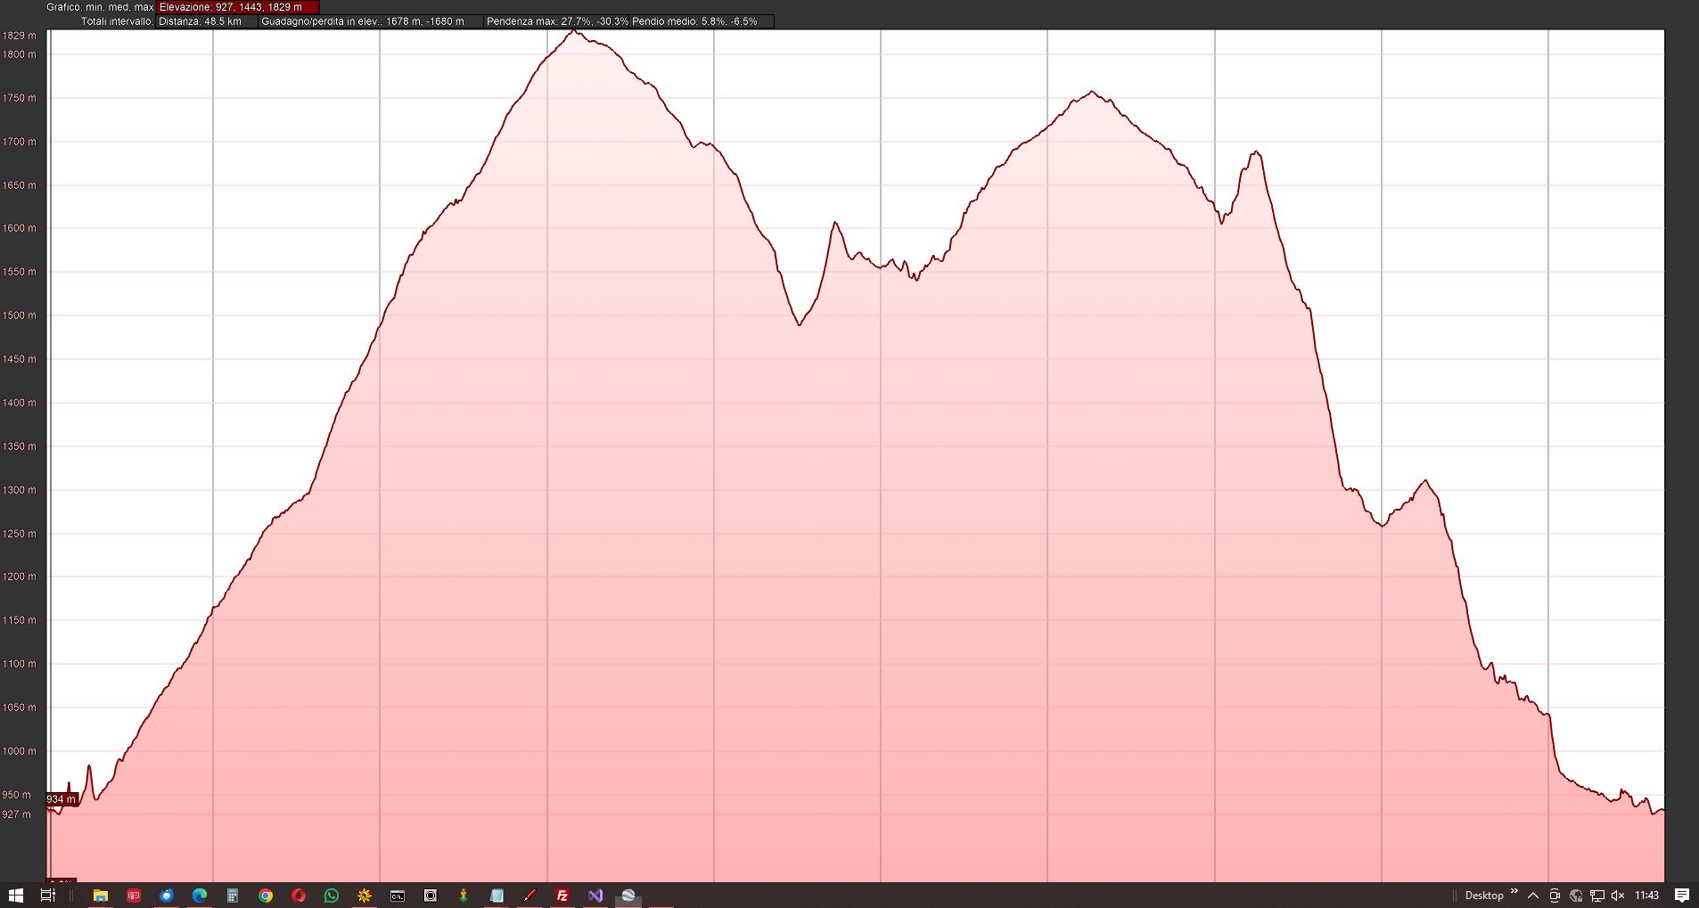
Task: Open Thunderbird mail taskbar icon
Action: point(167,896)
